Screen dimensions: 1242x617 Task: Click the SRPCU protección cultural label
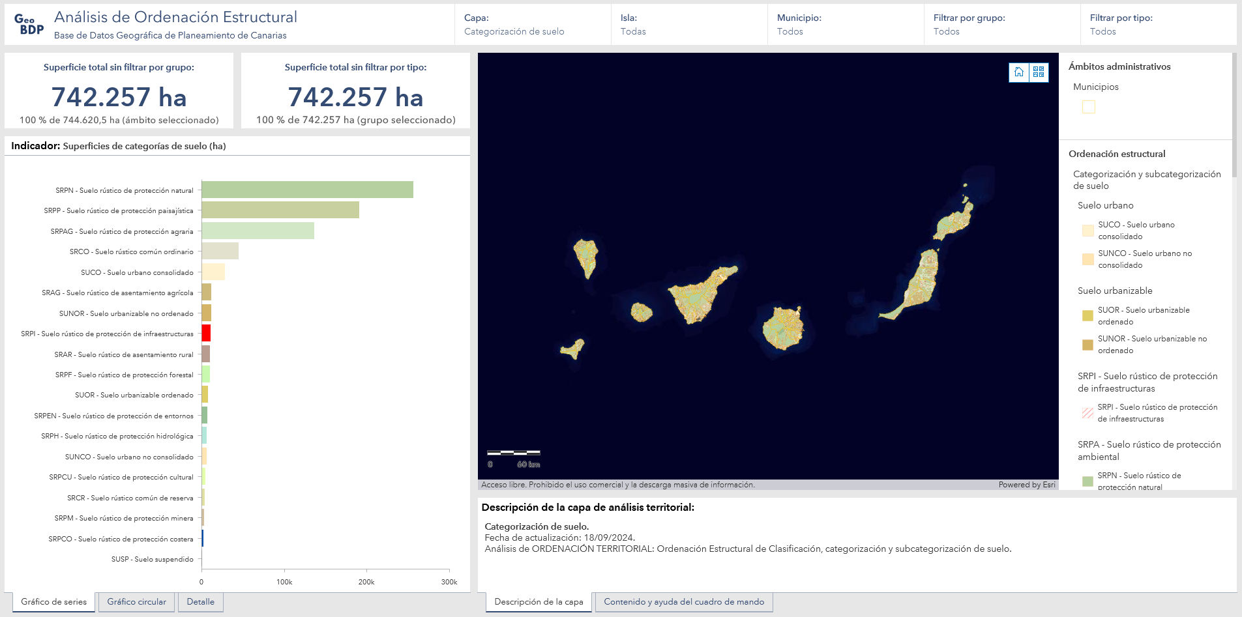[x=121, y=477]
